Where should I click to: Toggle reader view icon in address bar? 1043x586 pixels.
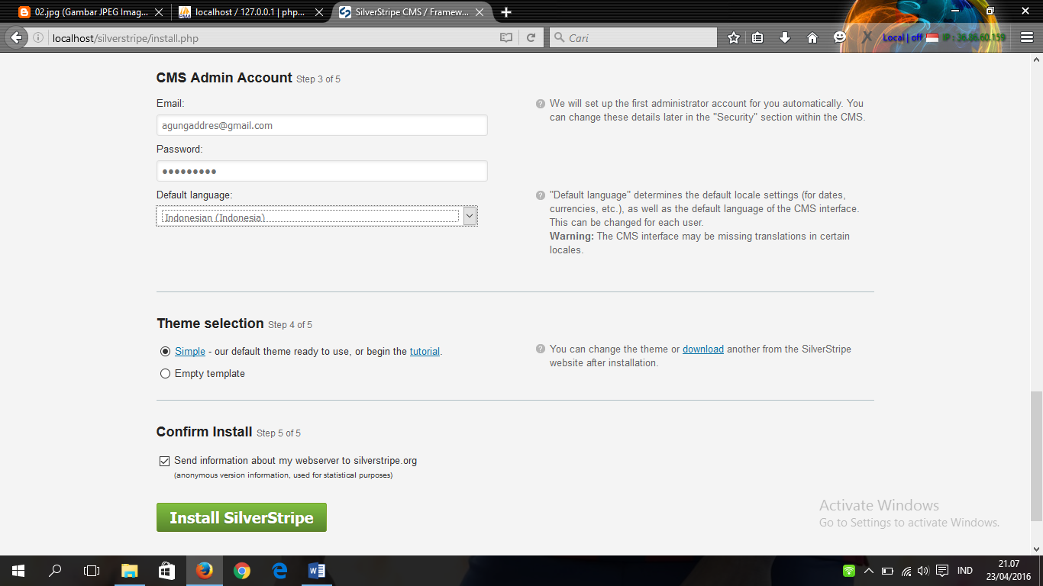tap(506, 37)
